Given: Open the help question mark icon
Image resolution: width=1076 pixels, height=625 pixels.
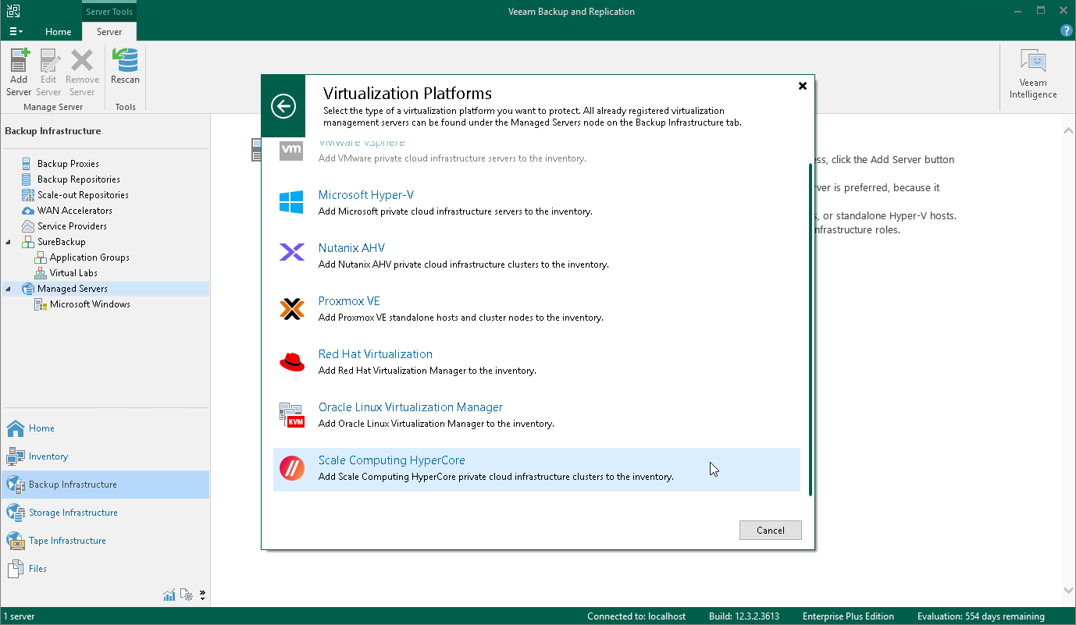Looking at the screenshot, I should (x=1066, y=31).
